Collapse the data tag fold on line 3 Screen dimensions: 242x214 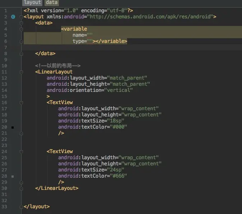(22, 23)
